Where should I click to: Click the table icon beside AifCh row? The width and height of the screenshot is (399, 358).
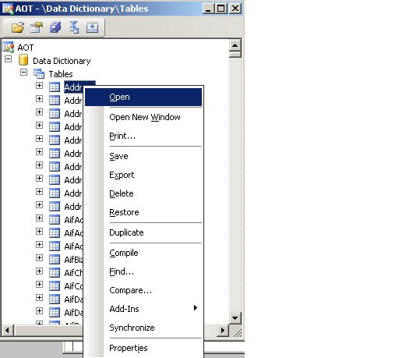(x=55, y=272)
